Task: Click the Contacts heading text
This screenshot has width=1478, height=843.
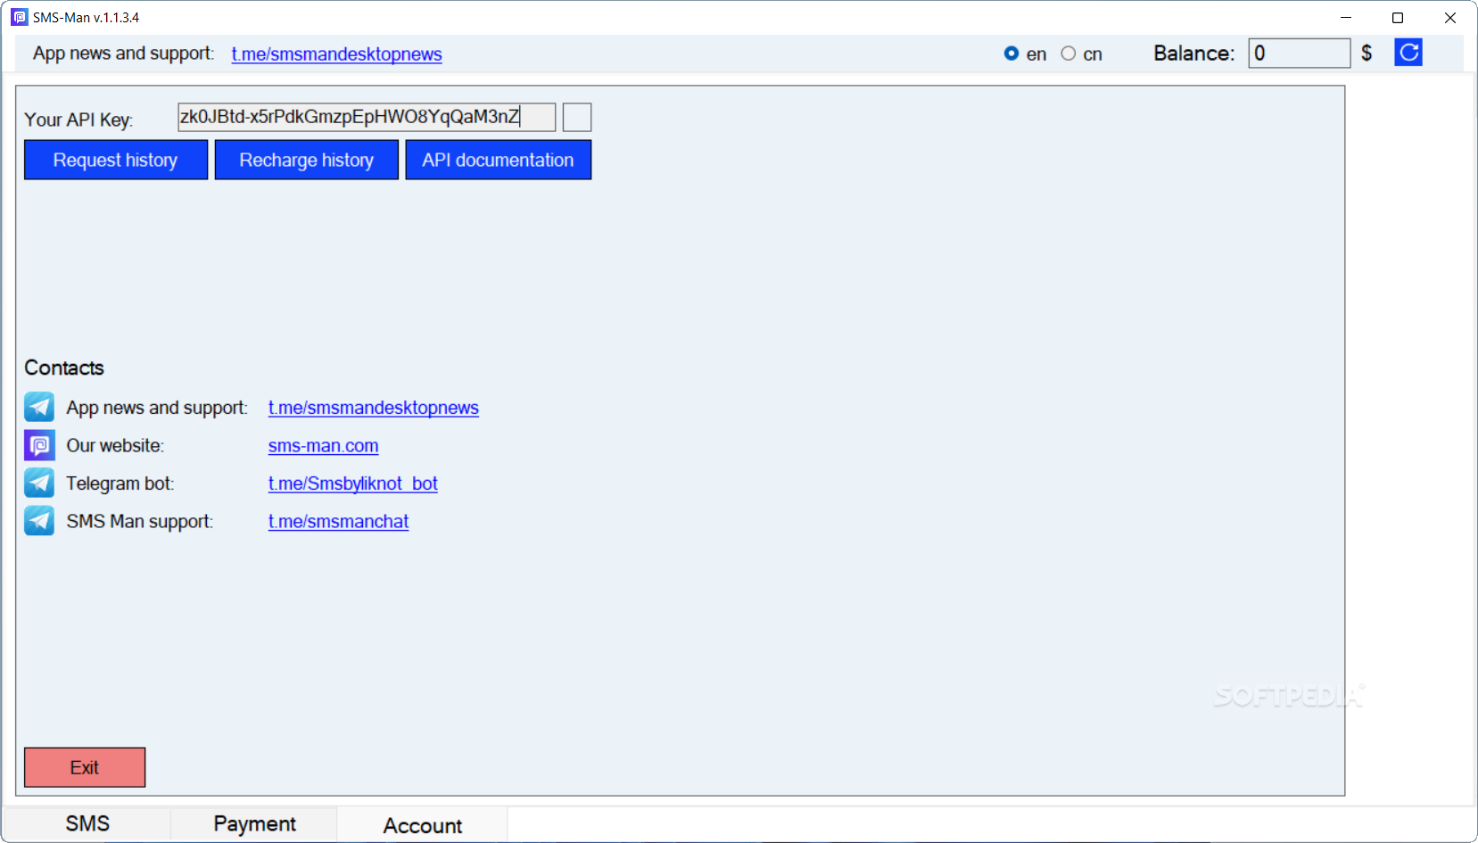Action: [x=64, y=368]
